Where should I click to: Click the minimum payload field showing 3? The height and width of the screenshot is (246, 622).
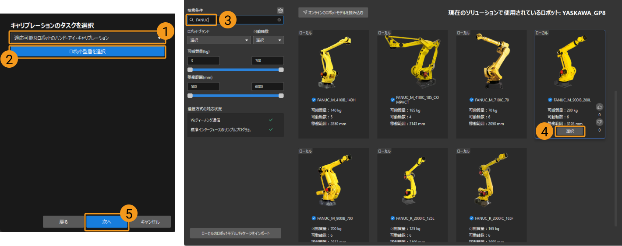click(203, 61)
